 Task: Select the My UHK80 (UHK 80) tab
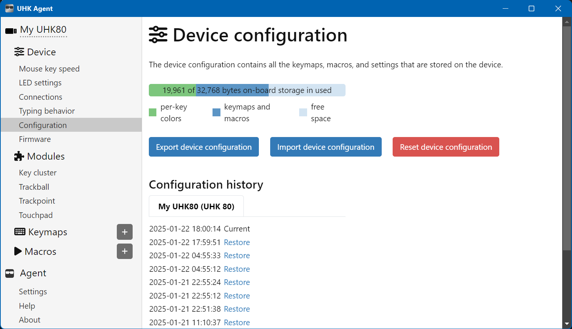pyautogui.click(x=196, y=206)
